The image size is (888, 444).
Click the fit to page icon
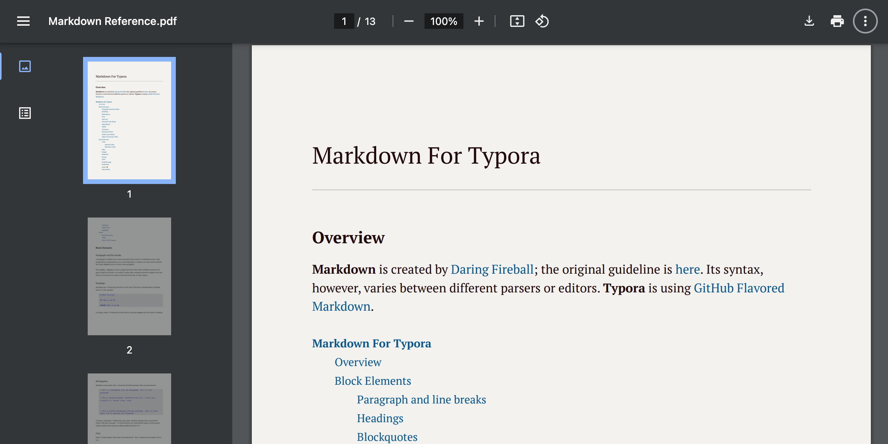517,21
